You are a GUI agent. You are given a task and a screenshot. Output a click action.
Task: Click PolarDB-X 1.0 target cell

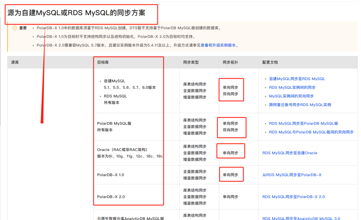pos(111,175)
